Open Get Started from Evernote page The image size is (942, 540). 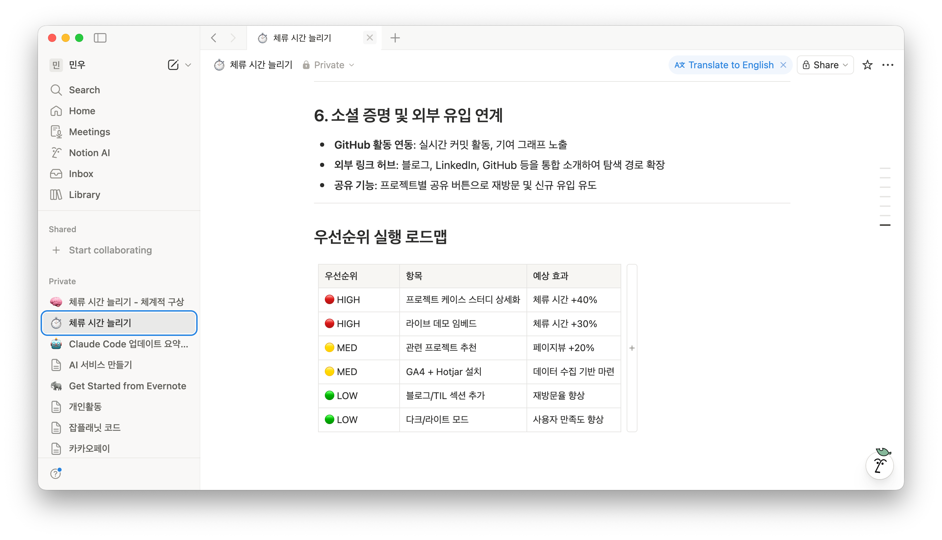tap(119, 386)
